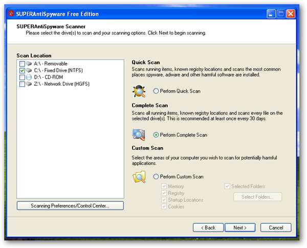307x248 pixels.
Task: Click the Z:\ Network Drive icon
Action: 29,84
